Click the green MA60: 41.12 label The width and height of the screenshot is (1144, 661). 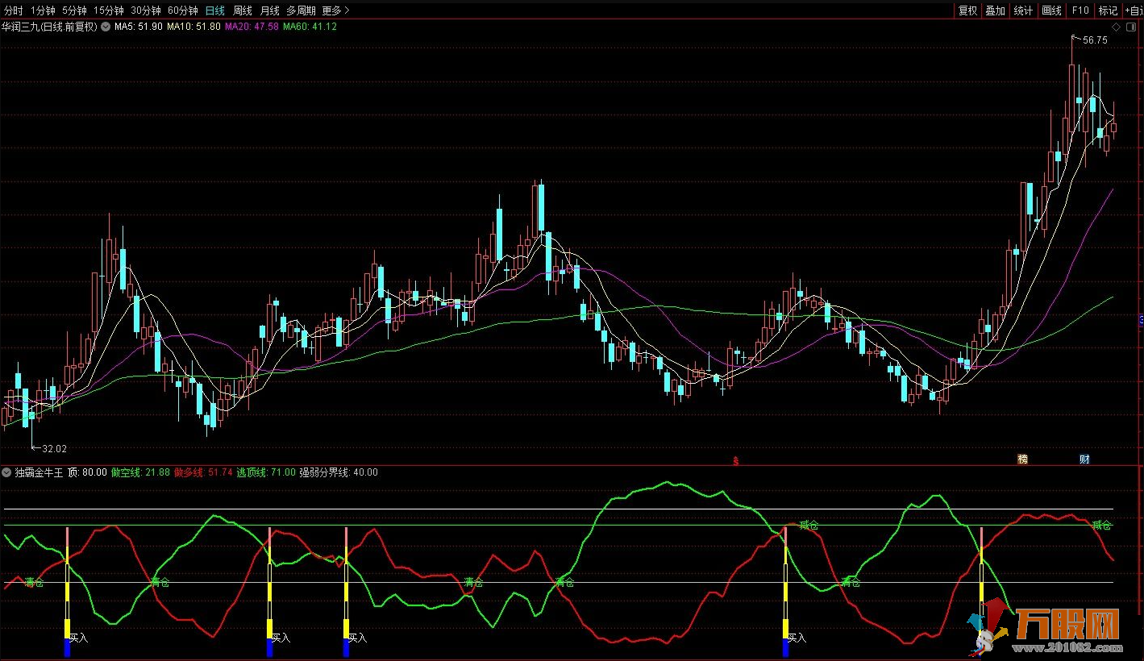pos(310,27)
